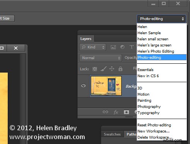
Task: Click the link layers icon
Action: pyautogui.click(x=105, y=112)
